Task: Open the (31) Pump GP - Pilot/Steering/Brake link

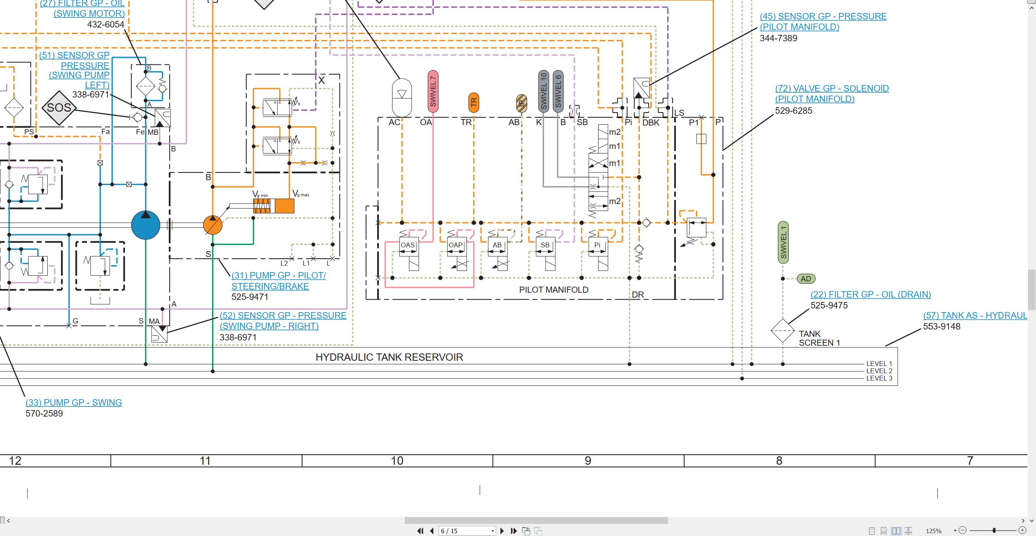Action: pyautogui.click(x=278, y=281)
